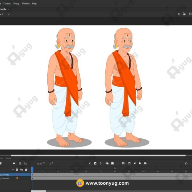Image resolution: width=192 pixels, height=192 pixels.
Task: Switch to the .fla document tab
Action: (3, 9)
